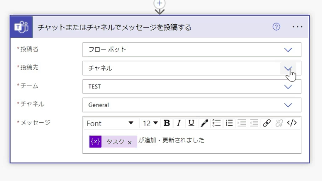This screenshot has height=181, width=322.
Task: Expand the 投稿先 dropdown chevron
Action: click(x=288, y=68)
